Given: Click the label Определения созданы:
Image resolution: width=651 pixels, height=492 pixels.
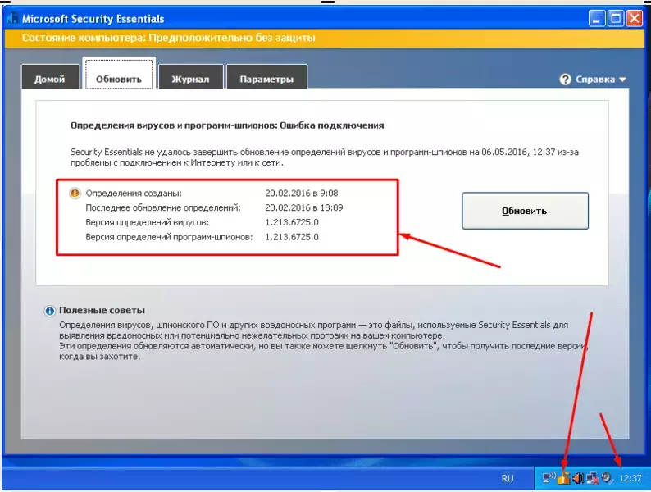Looking at the screenshot, I should (134, 193).
